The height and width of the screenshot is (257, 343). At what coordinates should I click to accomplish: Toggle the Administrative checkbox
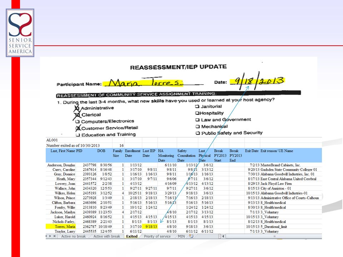[77, 108]
